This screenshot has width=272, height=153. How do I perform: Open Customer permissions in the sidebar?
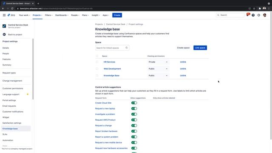(13, 88)
